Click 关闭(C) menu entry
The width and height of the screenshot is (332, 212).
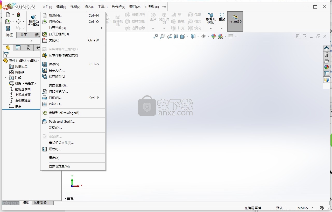pos(73,40)
